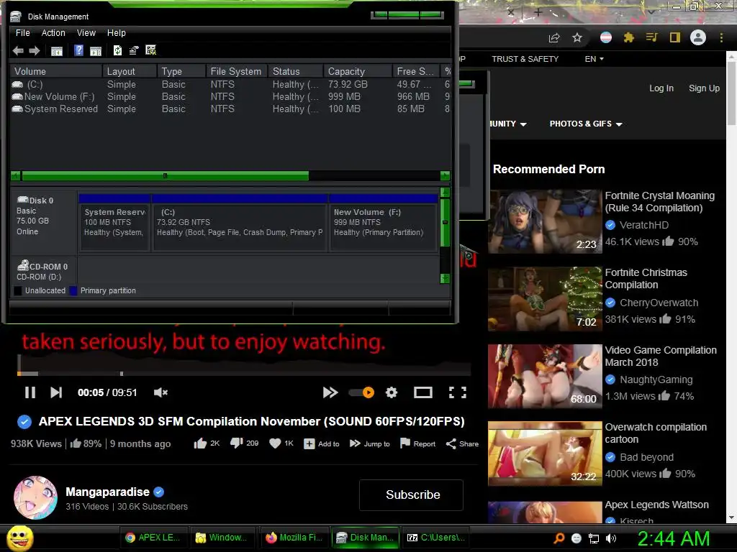Open the File menu in Disk Management
Screen dimensions: 737x552
(22, 33)
